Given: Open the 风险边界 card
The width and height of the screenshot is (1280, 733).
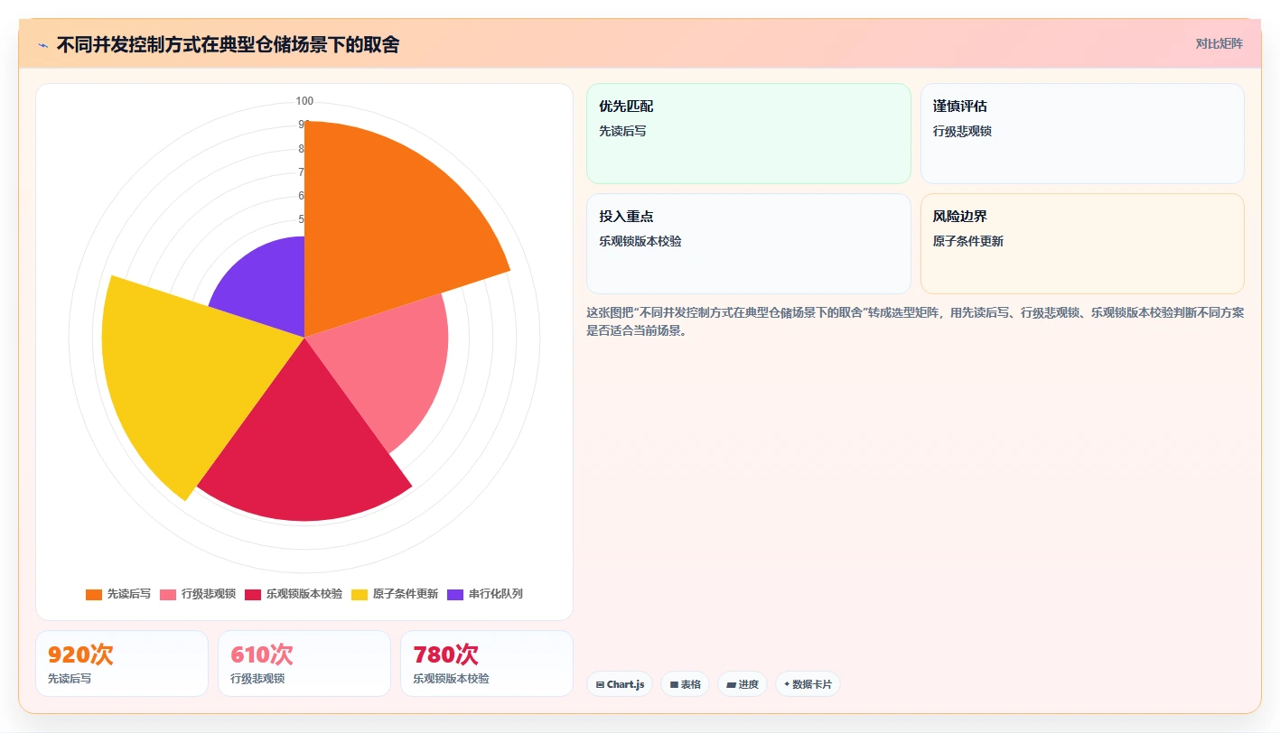Looking at the screenshot, I should (x=1082, y=244).
